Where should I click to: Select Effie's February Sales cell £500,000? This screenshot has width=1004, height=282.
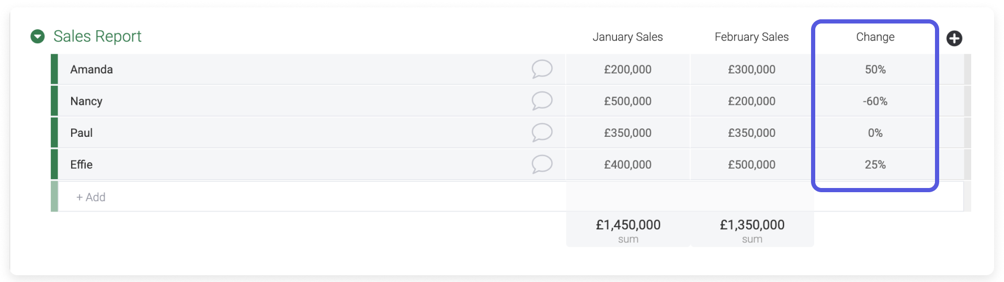point(751,165)
